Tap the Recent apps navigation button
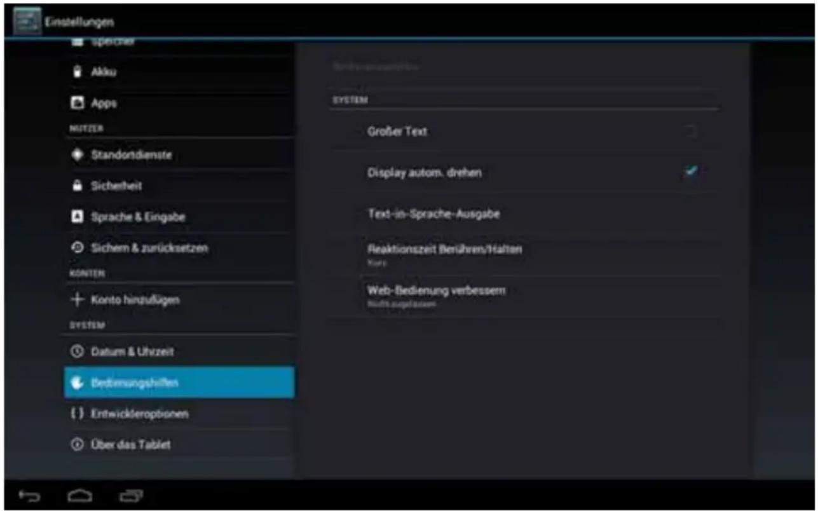This screenshot has width=818, height=511. click(130, 496)
